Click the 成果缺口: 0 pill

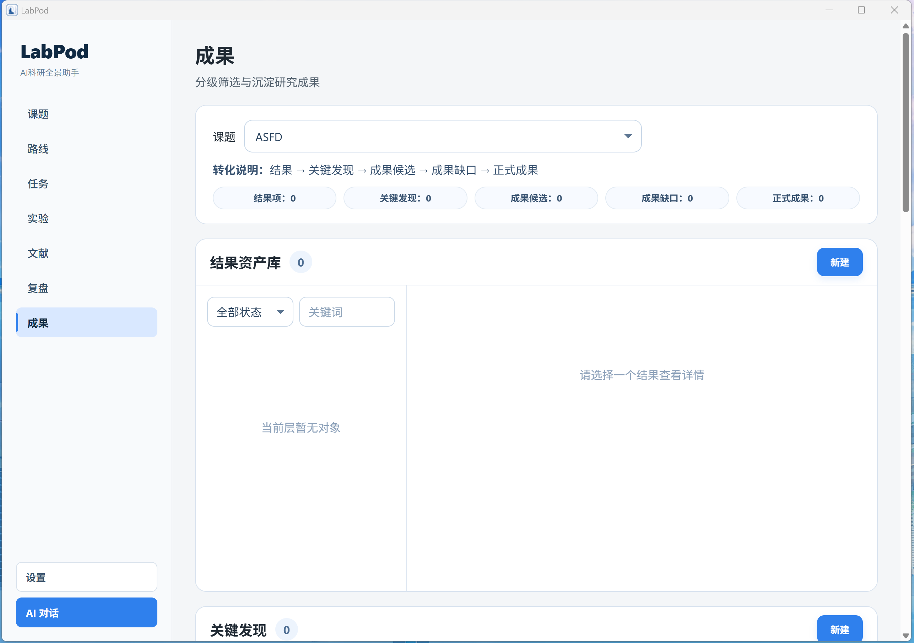pos(667,198)
